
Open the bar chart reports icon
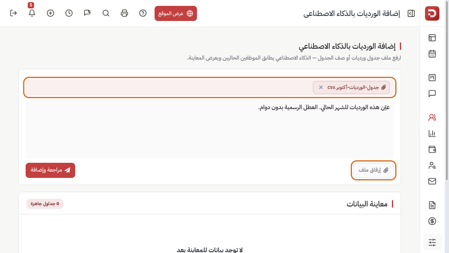tap(432, 133)
